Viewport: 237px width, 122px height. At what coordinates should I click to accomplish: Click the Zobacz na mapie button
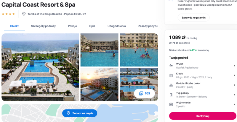80,113
